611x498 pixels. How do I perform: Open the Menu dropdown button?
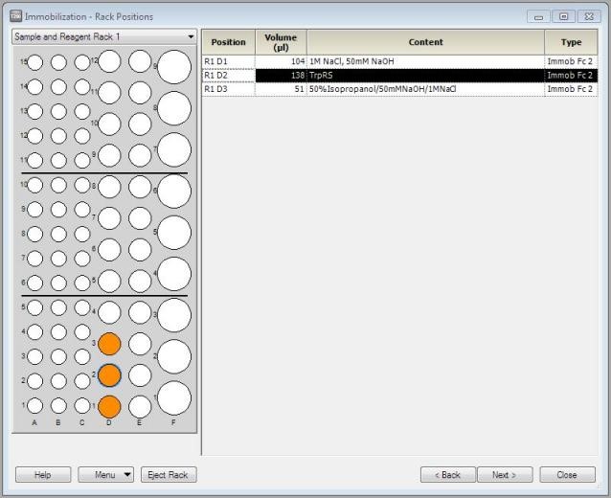tap(105, 475)
